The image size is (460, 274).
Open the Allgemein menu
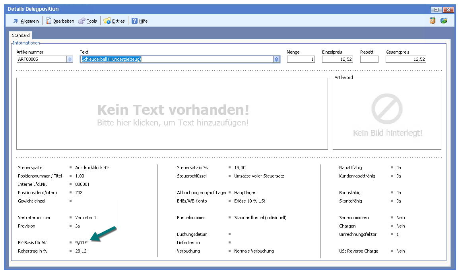pyautogui.click(x=29, y=21)
